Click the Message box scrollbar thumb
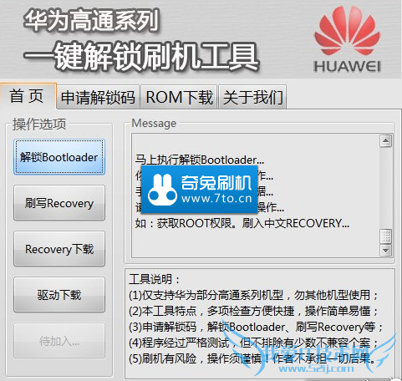Screen dimensions: 402x381 click(386, 236)
